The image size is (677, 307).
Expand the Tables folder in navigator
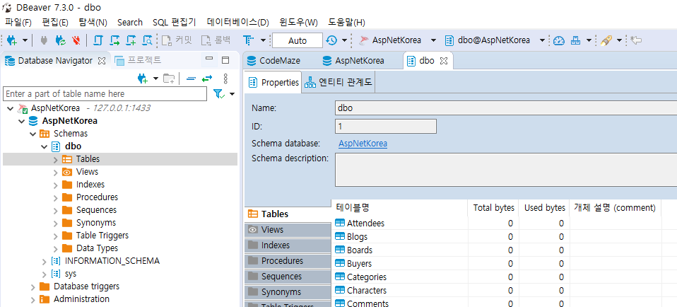[55, 160]
